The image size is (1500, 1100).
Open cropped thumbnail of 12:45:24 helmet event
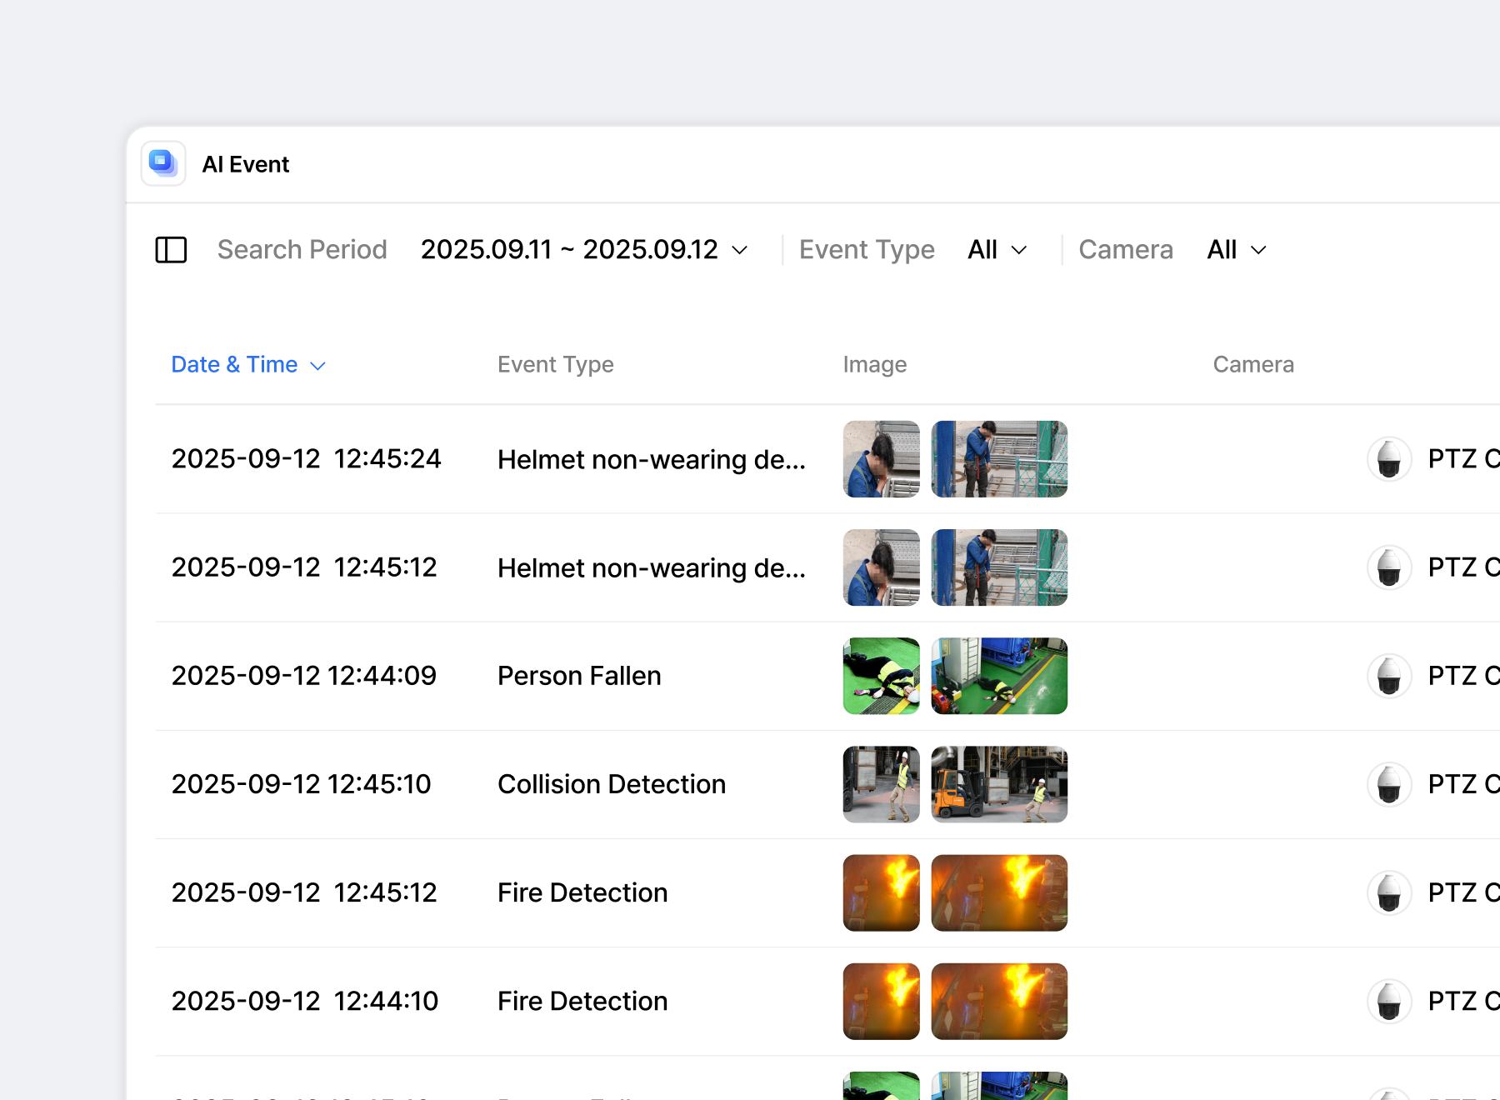pyautogui.click(x=881, y=459)
